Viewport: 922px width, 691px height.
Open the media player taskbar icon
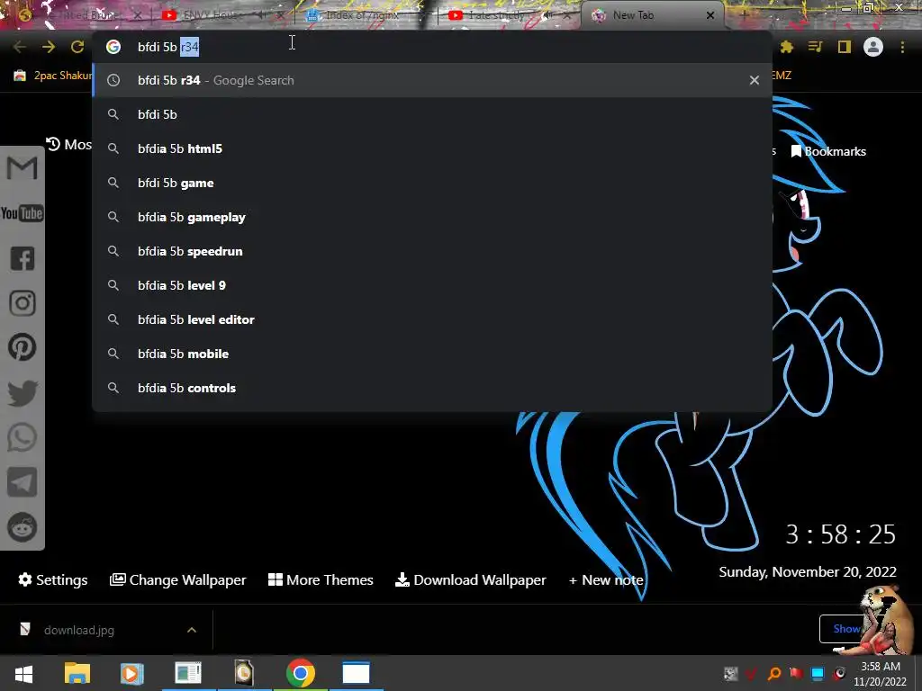[132, 673]
